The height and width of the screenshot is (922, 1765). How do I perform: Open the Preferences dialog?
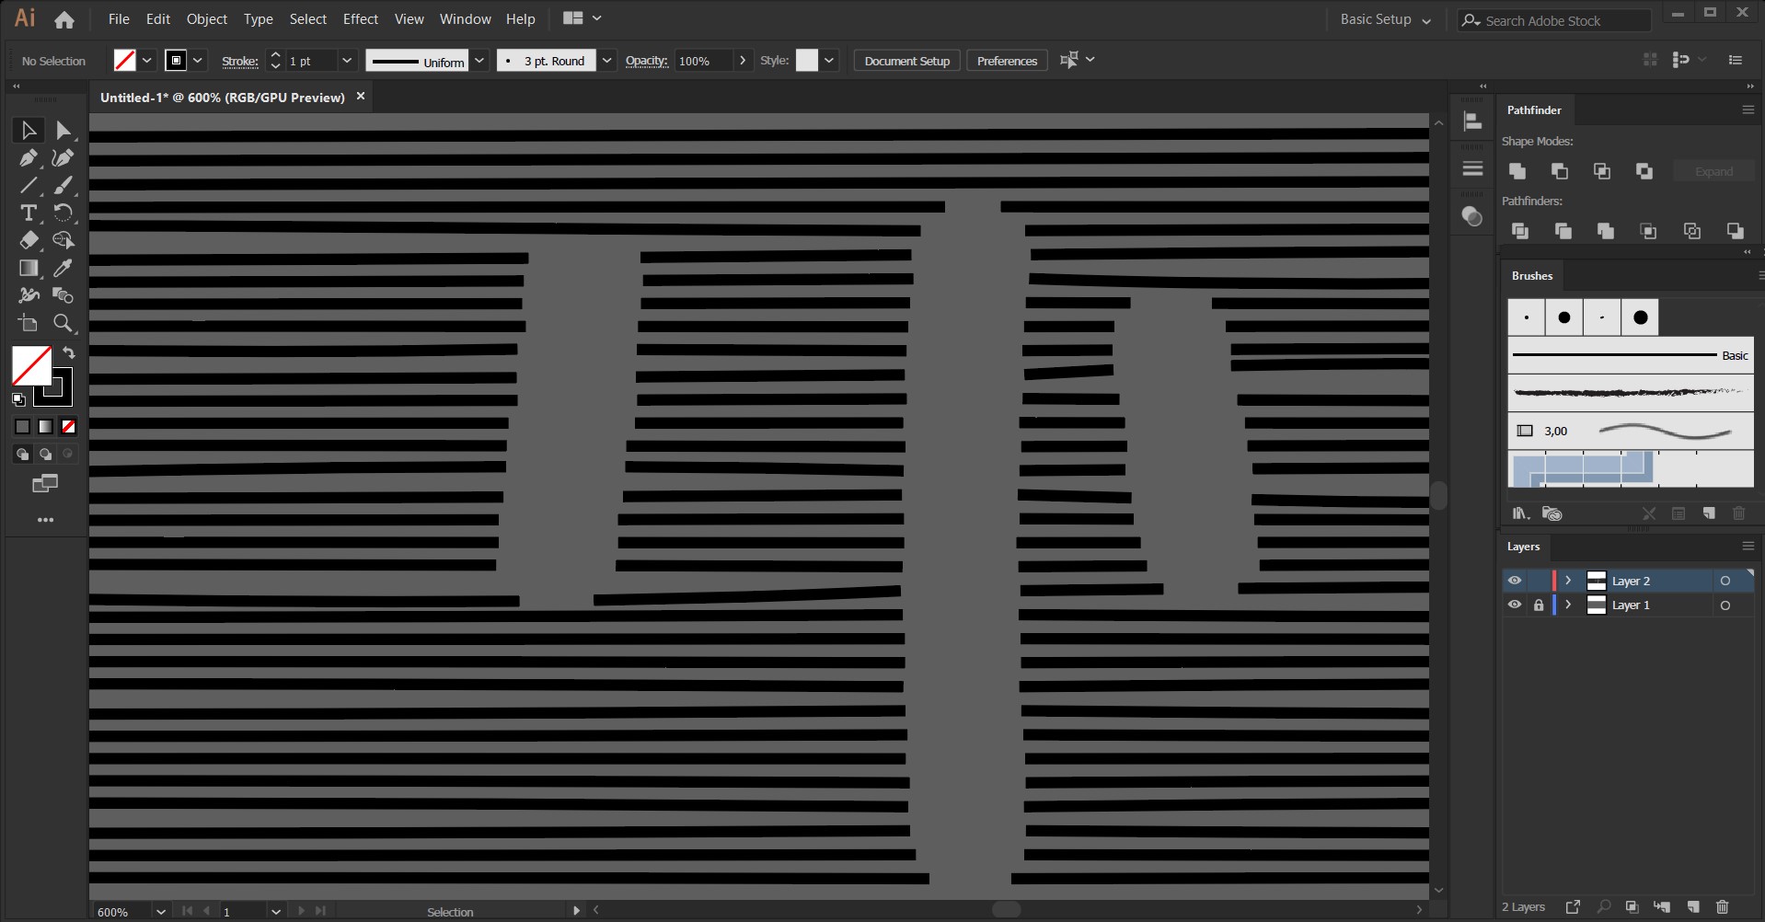(1006, 60)
